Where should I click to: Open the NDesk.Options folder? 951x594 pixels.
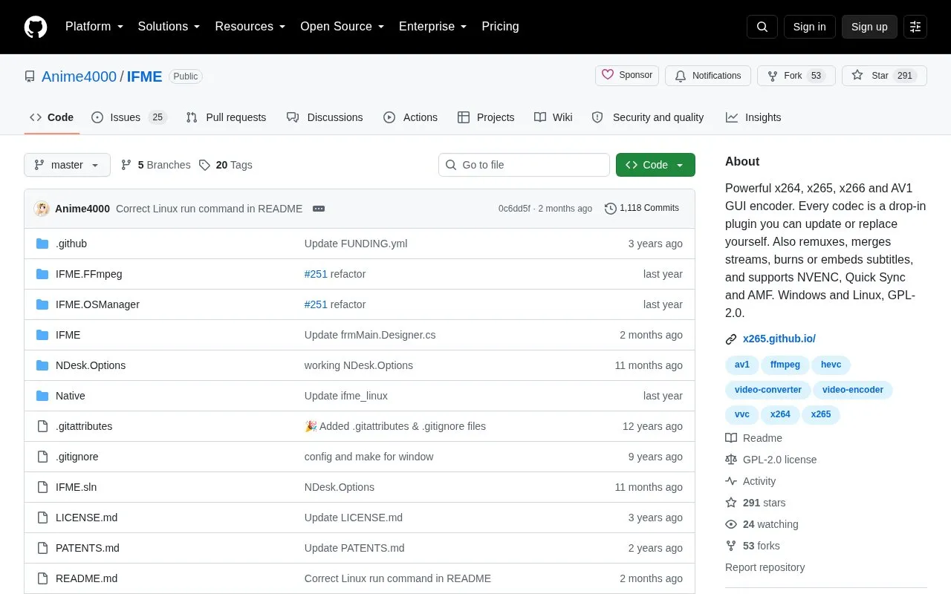click(91, 365)
